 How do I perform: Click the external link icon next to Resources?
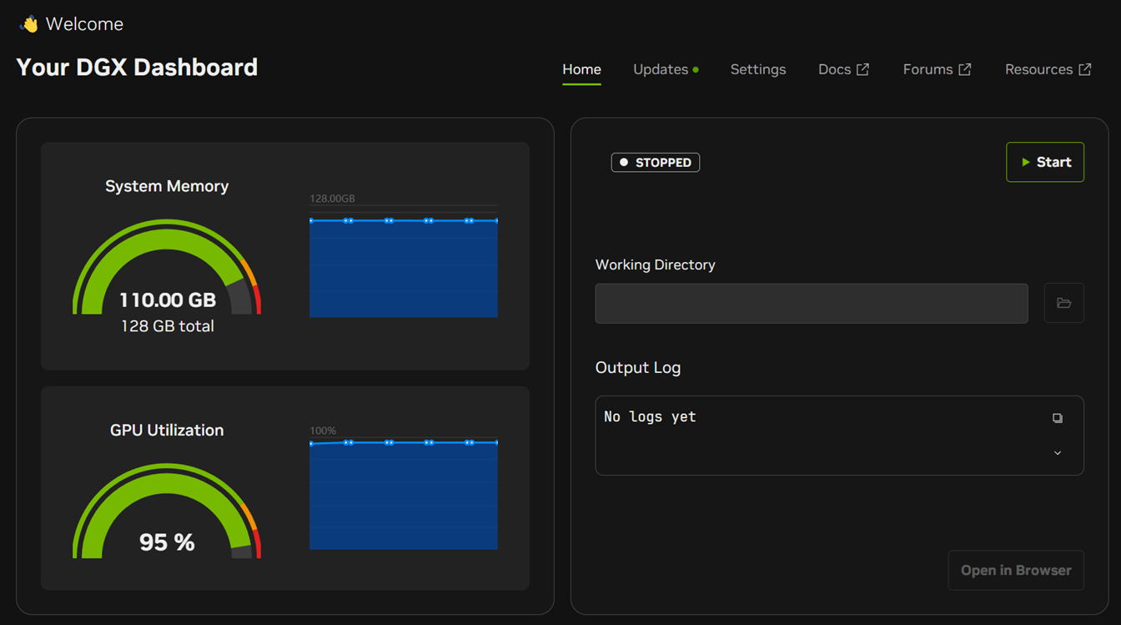(1084, 69)
